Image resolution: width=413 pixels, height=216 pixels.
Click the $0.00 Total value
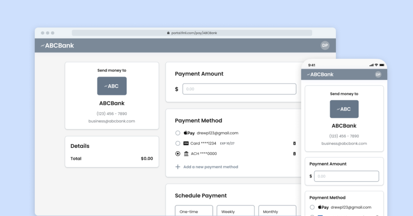coord(147,159)
